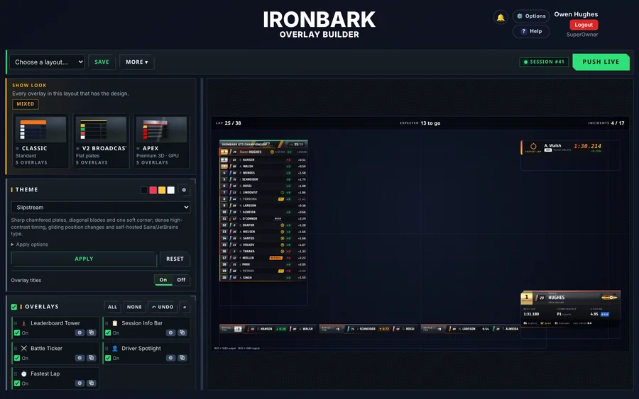This screenshot has width=639, height=399.
Task: Open Driver Spotlight settings gear
Action: click(170, 358)
